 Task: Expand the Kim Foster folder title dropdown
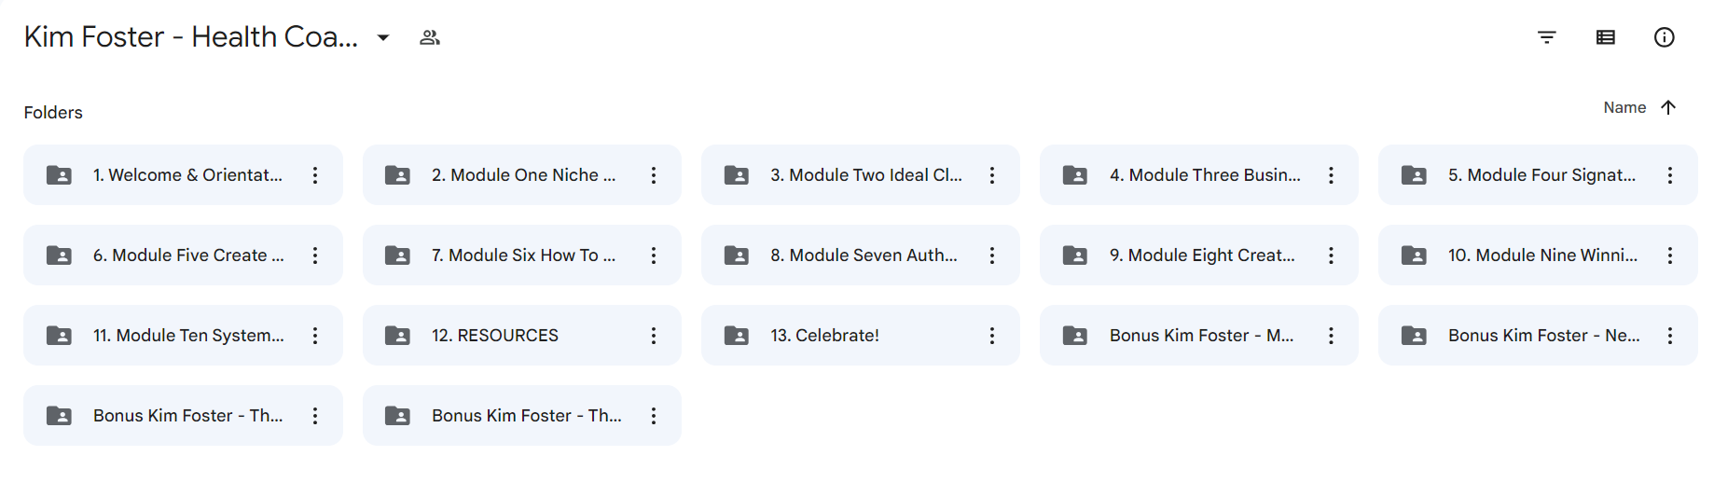[x=383, y=37]
